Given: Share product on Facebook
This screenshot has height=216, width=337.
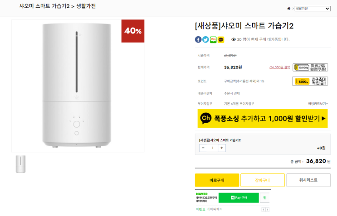Looking at the screenshot, I should [198, 39].
